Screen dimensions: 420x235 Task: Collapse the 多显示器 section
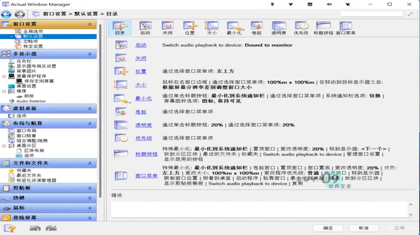(90, 54)
